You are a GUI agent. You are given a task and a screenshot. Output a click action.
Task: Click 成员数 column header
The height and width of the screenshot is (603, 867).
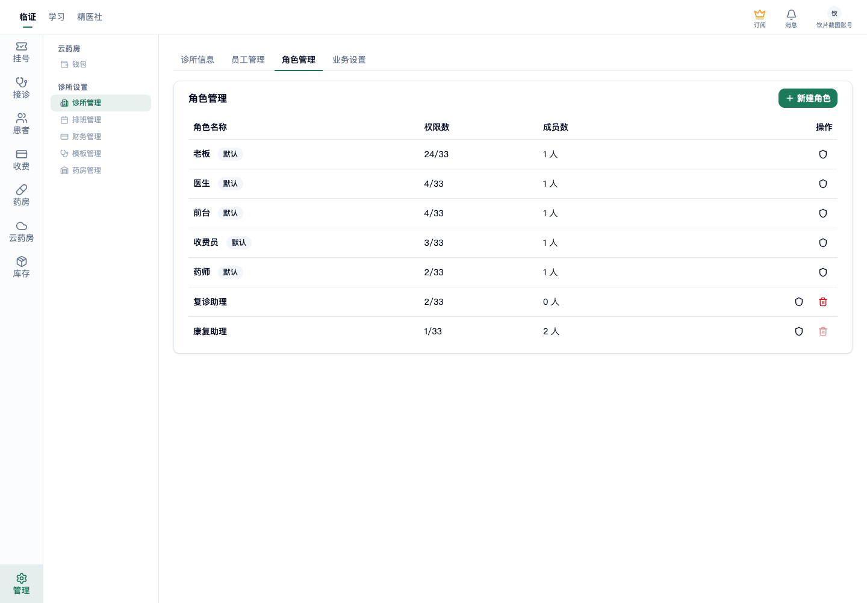tap(556, 127)
